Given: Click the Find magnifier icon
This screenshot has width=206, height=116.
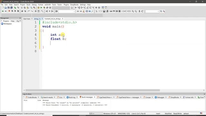Looking at the screenshot, I should click(x=31, y=8).
